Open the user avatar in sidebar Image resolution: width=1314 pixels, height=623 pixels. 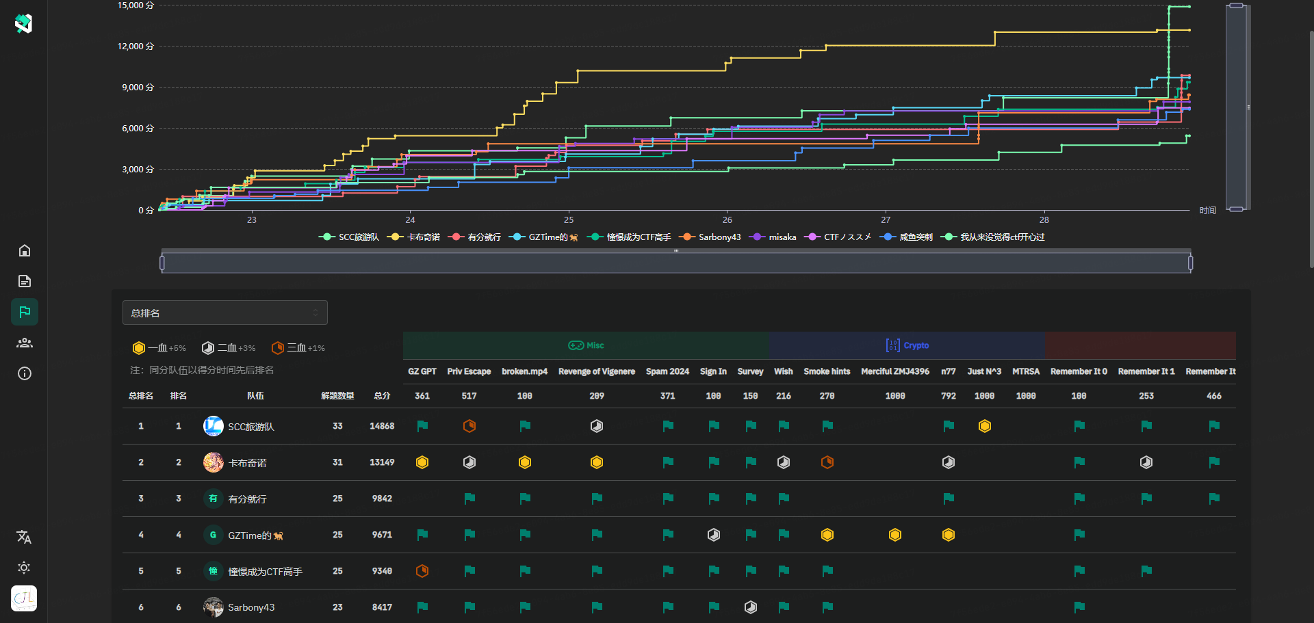(24, 598)
